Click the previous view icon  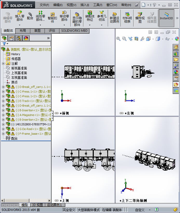(130, 39)
